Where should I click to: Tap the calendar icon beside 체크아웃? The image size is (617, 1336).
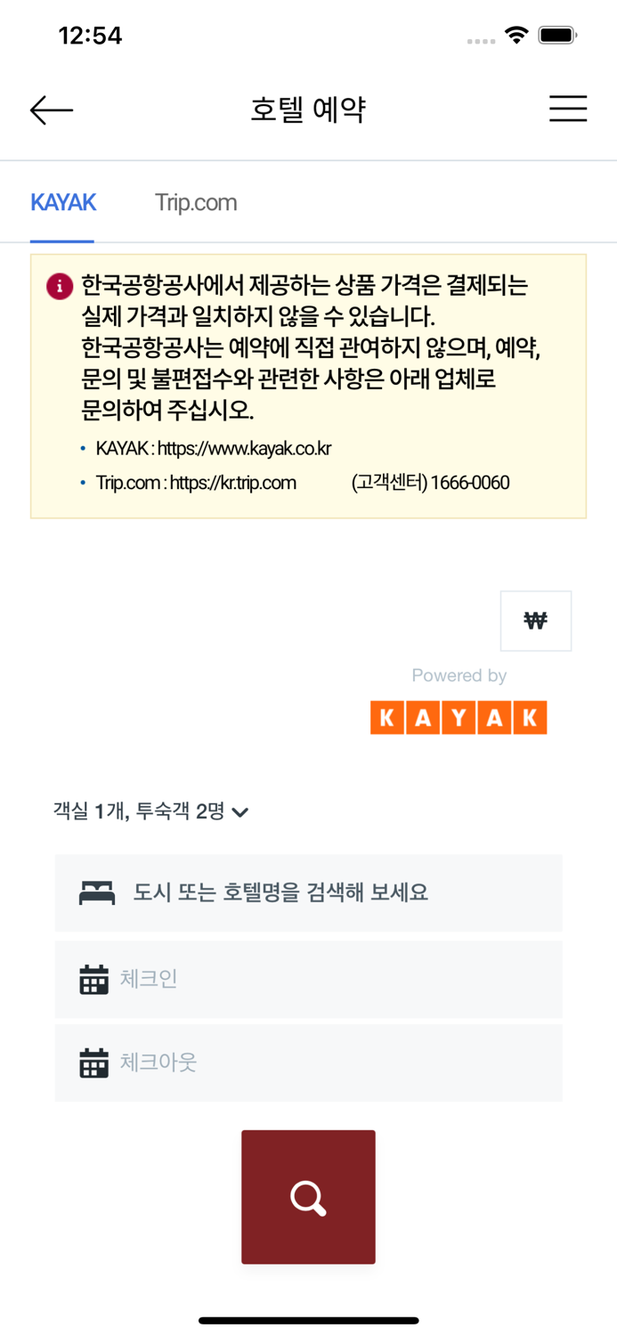(93, 1063)
